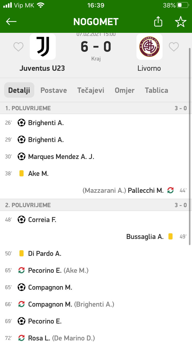Tap the Correia F. goal entry
The image size is (192, 342).
42,220
